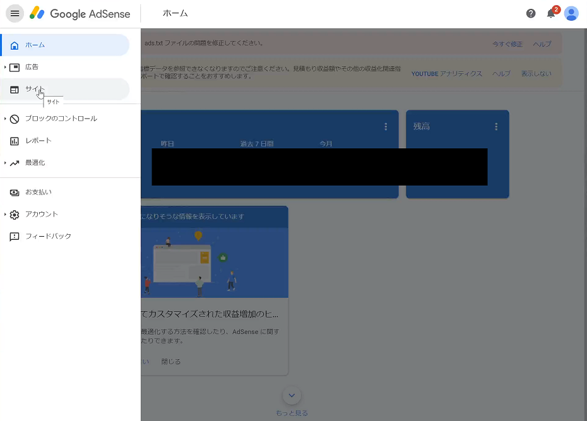Viewport: 587px width, 421px height.
Task: Open アカウント in the sidebar
Action: coord(65,214)
